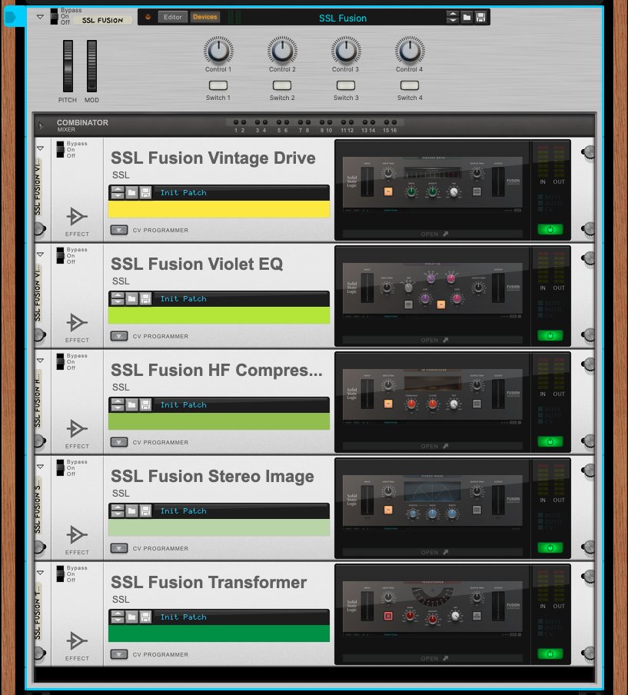Image resolution: width=628 pixels, height=695 pixels.
Task: Switch to Devices view
Action: pyautogui.click(x=204, y=17)
